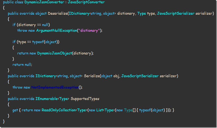The image size is (217, 128).
Task: Click the IEnumerable return type
Action: [x=46, y=99]
